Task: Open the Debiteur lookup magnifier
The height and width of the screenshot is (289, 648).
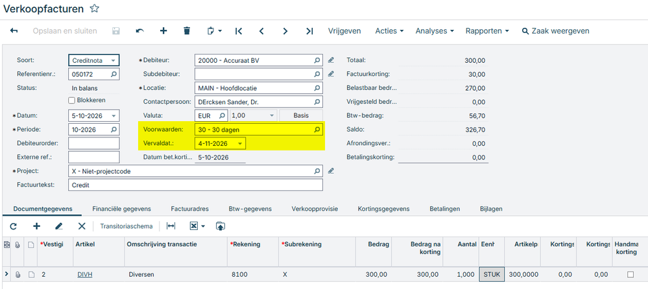Action: click(317, 60)
